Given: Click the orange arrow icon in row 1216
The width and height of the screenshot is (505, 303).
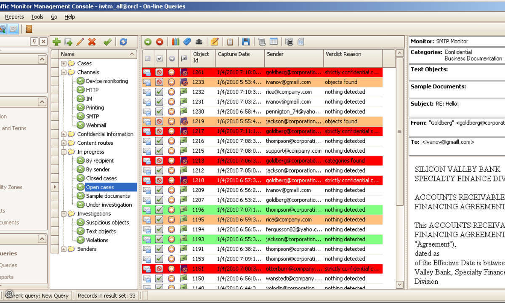Looking at the screenshot, I should pyautogui.click(x=171, y=141).
